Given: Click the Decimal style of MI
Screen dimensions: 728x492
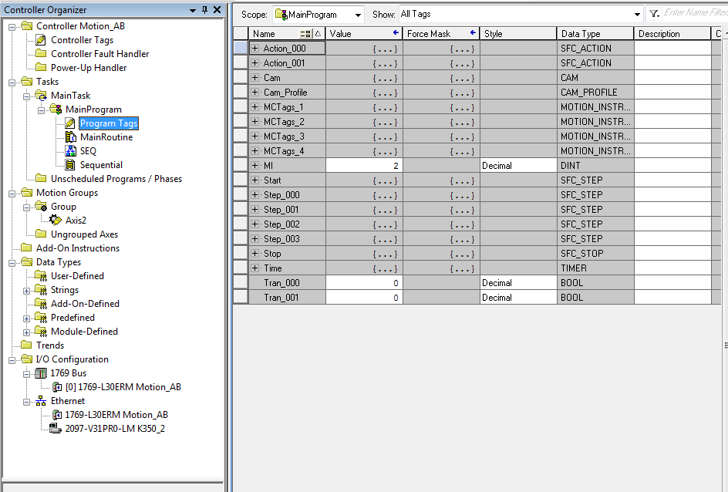Looking at the screenshot, I should pos(518,166).
